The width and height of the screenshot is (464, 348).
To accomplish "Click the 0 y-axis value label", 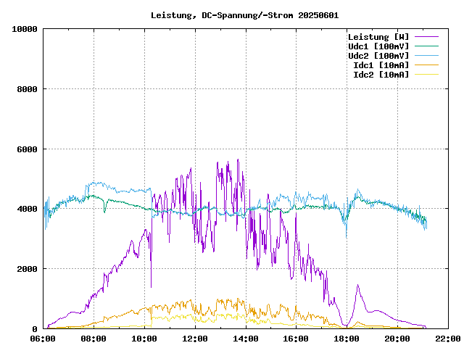I will click(35, 329).
